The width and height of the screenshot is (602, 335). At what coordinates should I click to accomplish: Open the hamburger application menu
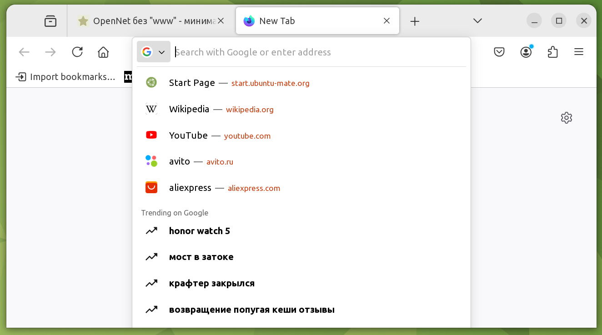coord(579,52)
